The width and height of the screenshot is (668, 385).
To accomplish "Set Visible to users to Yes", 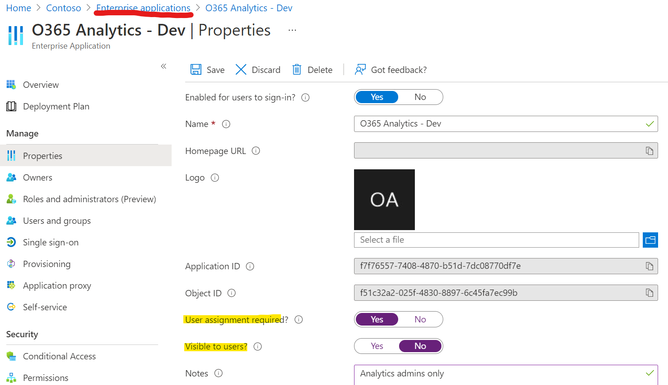I will [377, 346].
